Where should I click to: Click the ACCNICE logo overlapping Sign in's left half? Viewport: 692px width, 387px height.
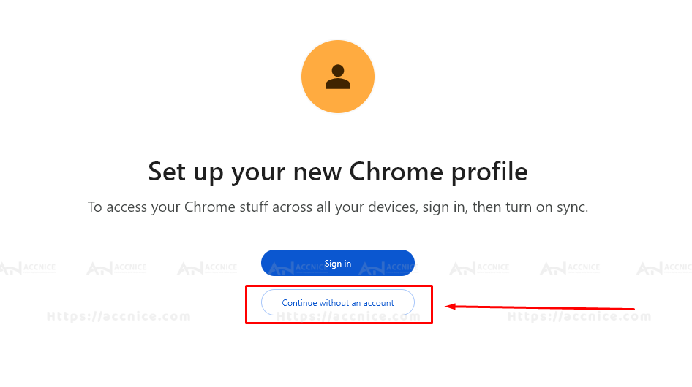pyautogui.click(x=298, y=268)
